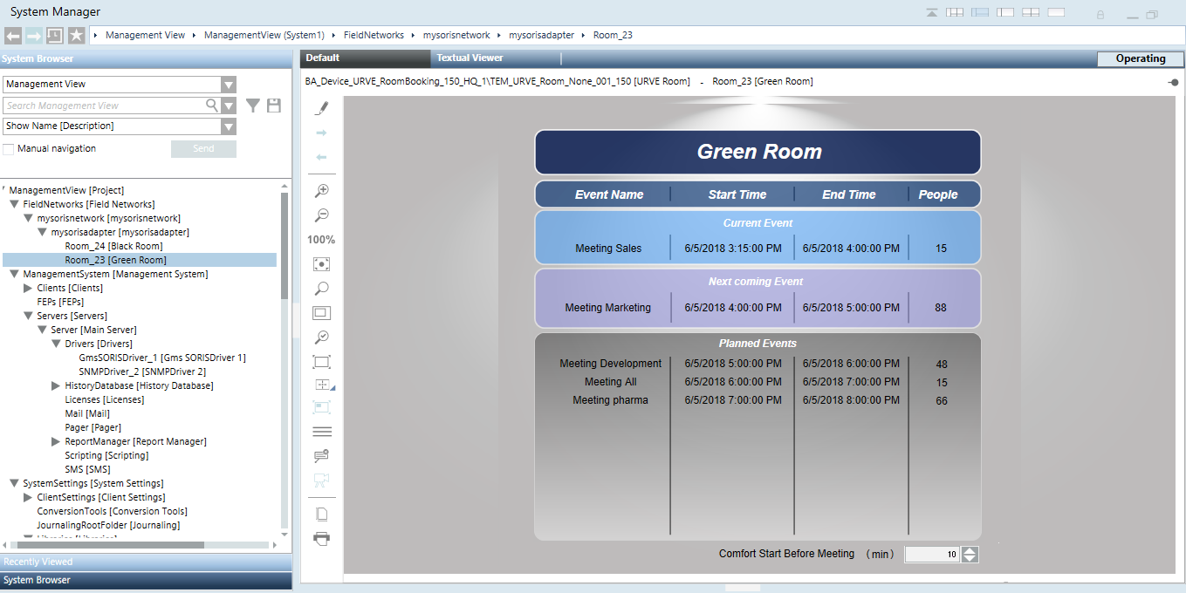Viewport: 1186px width, 593px height.
Task: Expand the HistoryDatabase tree node
Action: tap(55, 385)
